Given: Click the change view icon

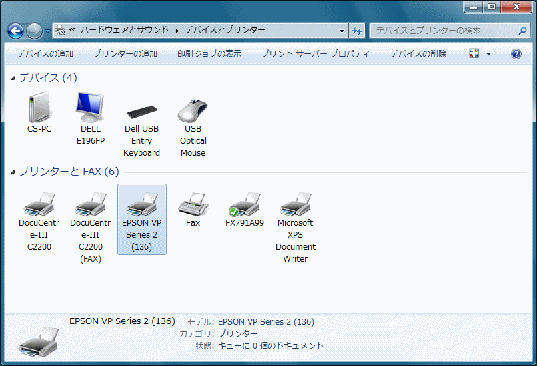Looking at the screenshot, I should point(474,53).
